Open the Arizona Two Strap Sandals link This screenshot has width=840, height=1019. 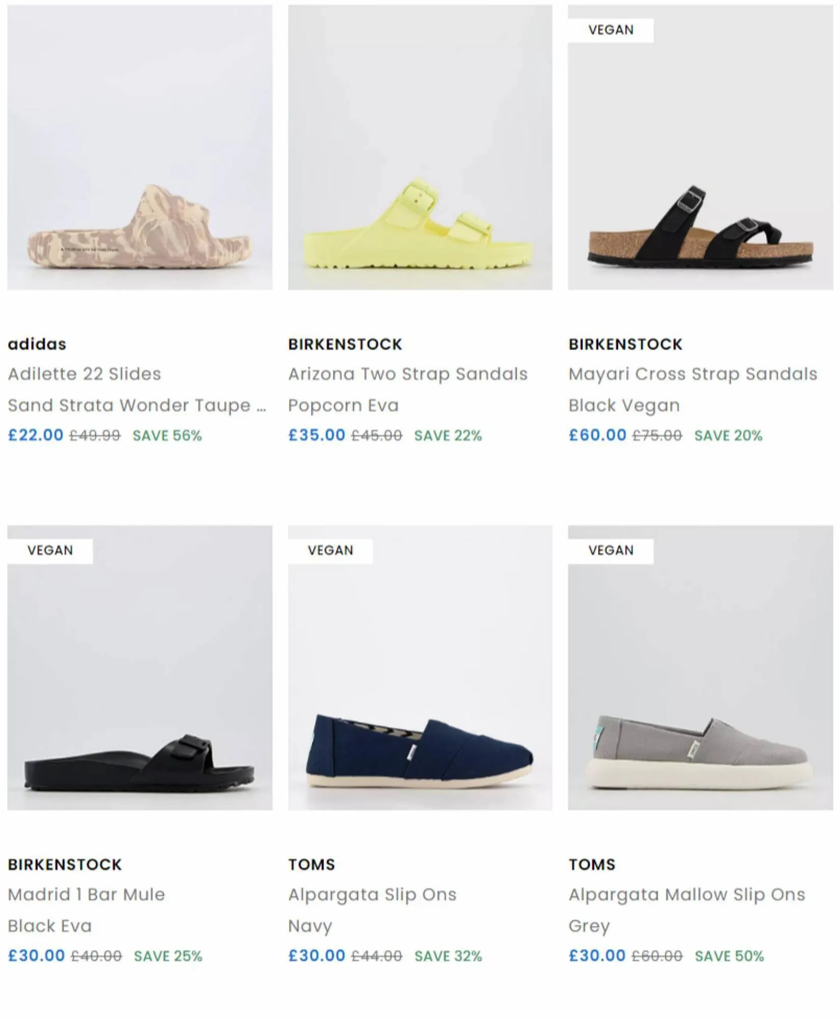[408, 374]
